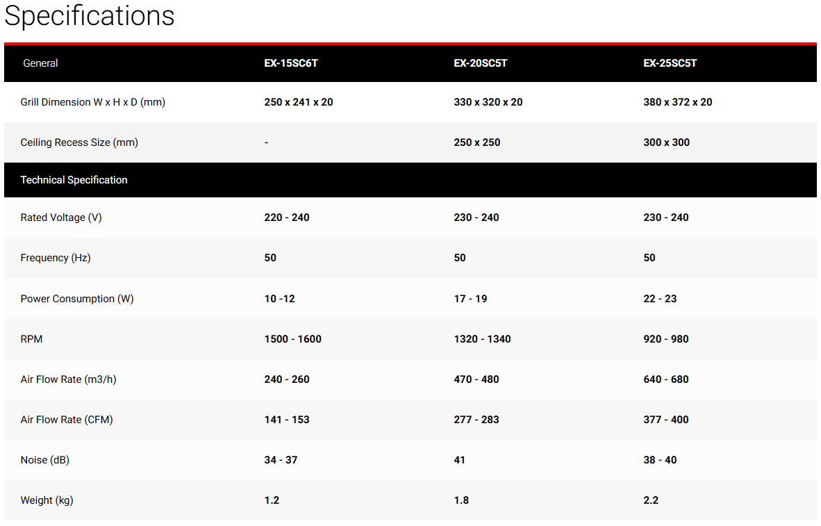Click the 640 - 680 air flow value

point(666,379)
